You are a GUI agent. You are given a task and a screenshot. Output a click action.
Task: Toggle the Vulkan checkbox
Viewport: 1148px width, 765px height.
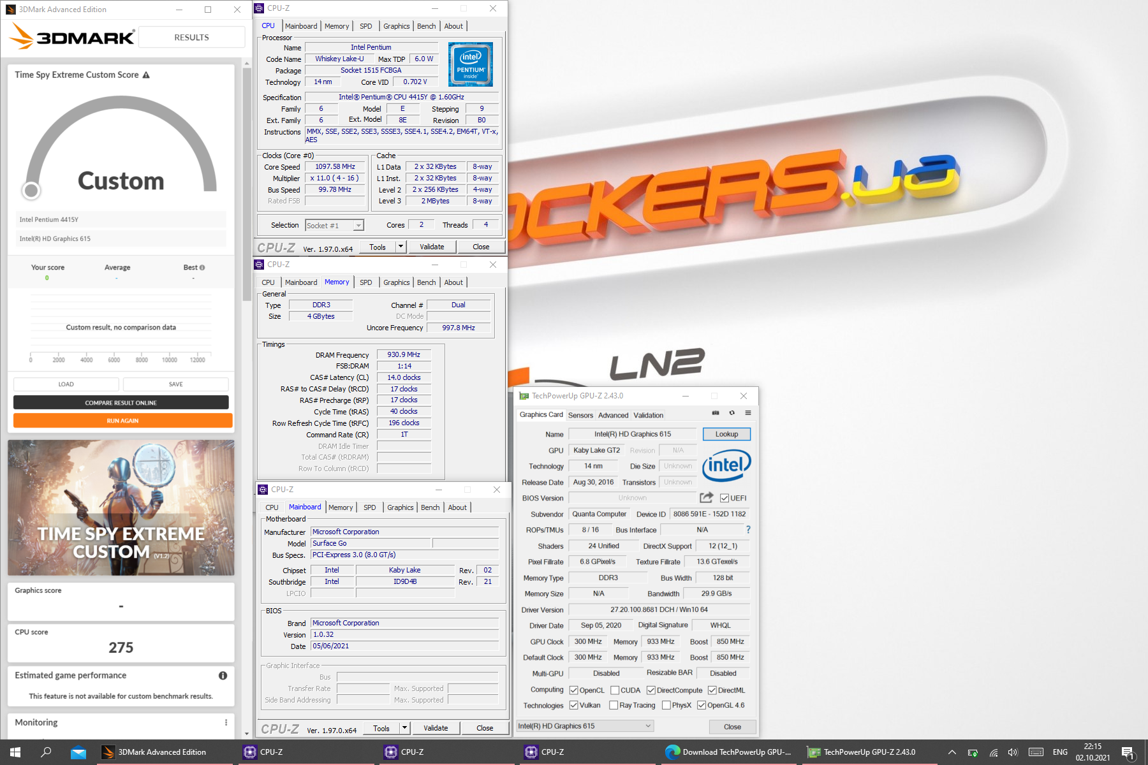(574, 705)
